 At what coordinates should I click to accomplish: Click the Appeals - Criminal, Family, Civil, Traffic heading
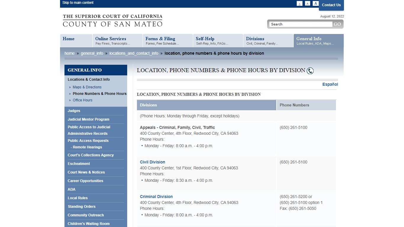(177, 127)
